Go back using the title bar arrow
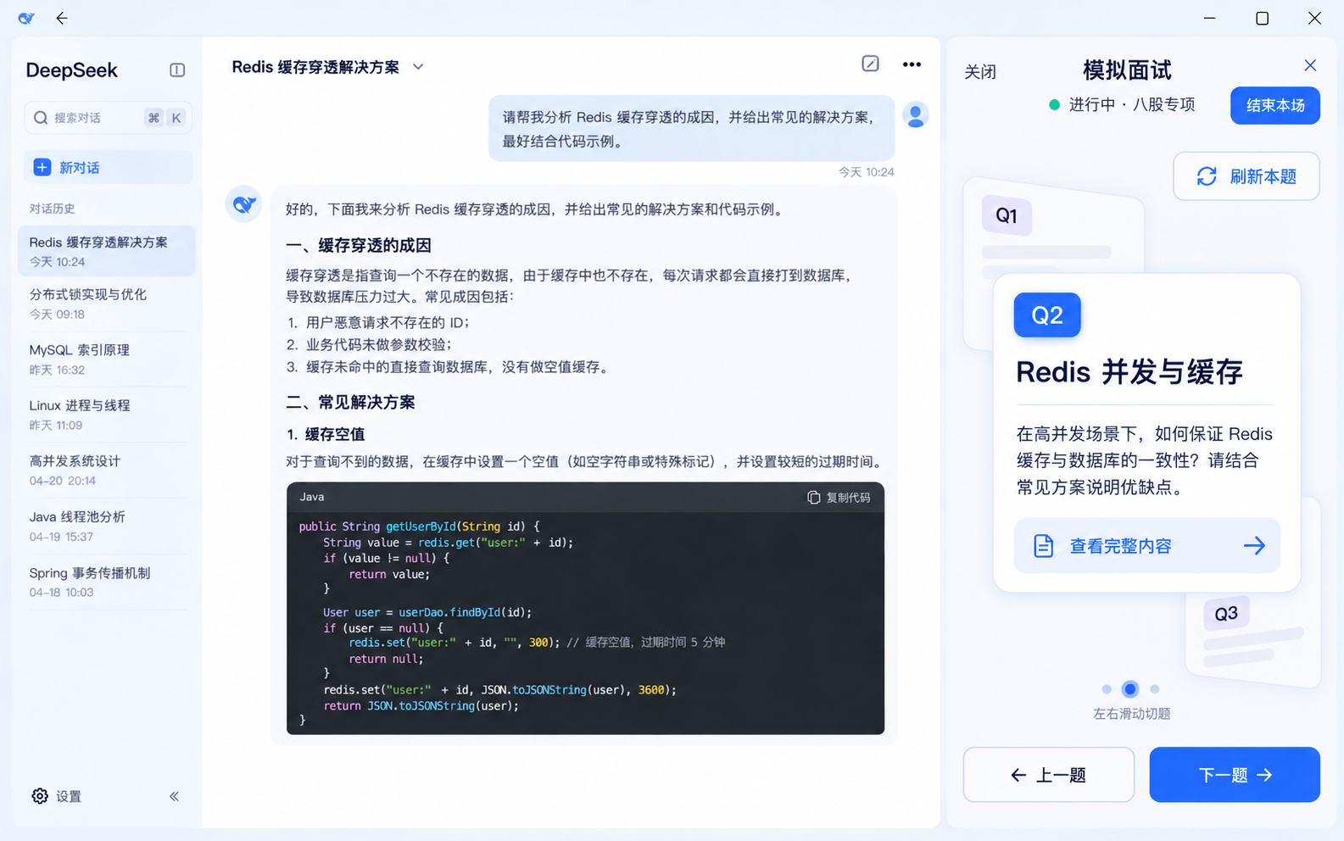 tap(62, 18)
